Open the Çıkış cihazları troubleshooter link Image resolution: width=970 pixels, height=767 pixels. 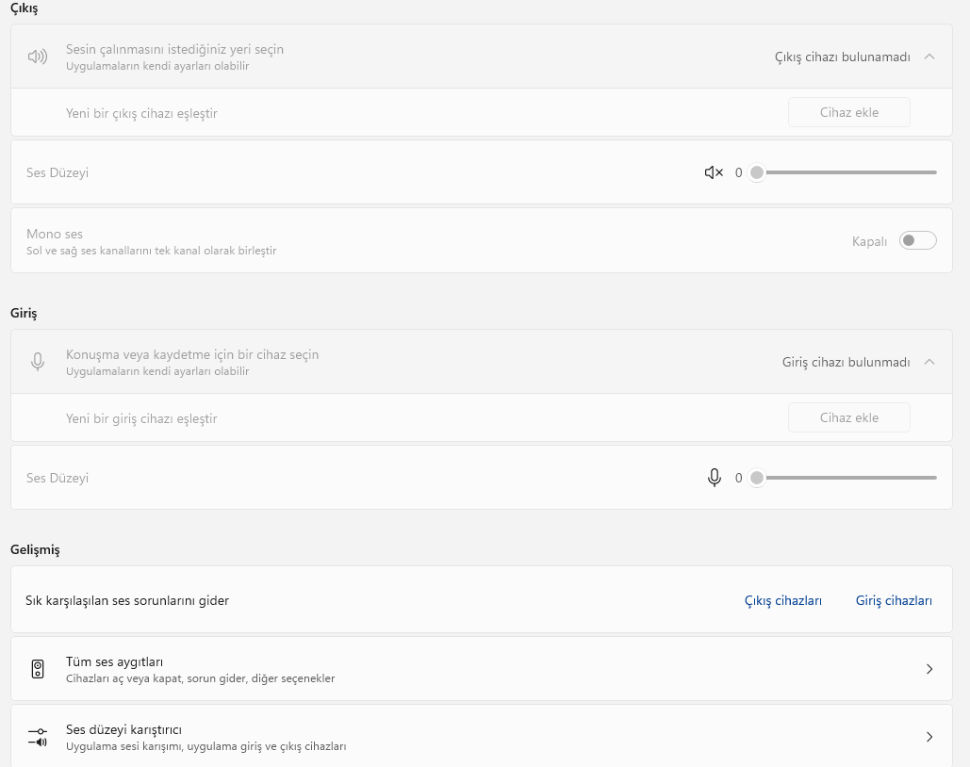[783, 600]
